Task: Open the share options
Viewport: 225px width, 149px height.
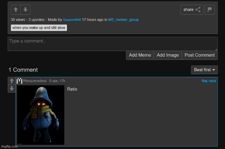Action: tap(192, 10)
